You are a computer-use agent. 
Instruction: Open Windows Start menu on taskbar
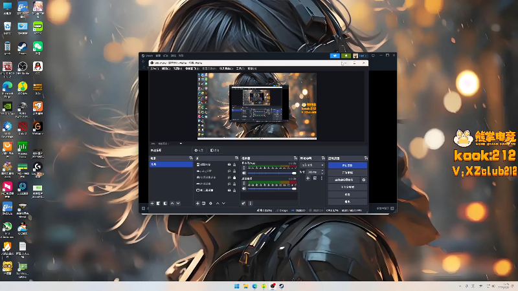coord(236,286)
